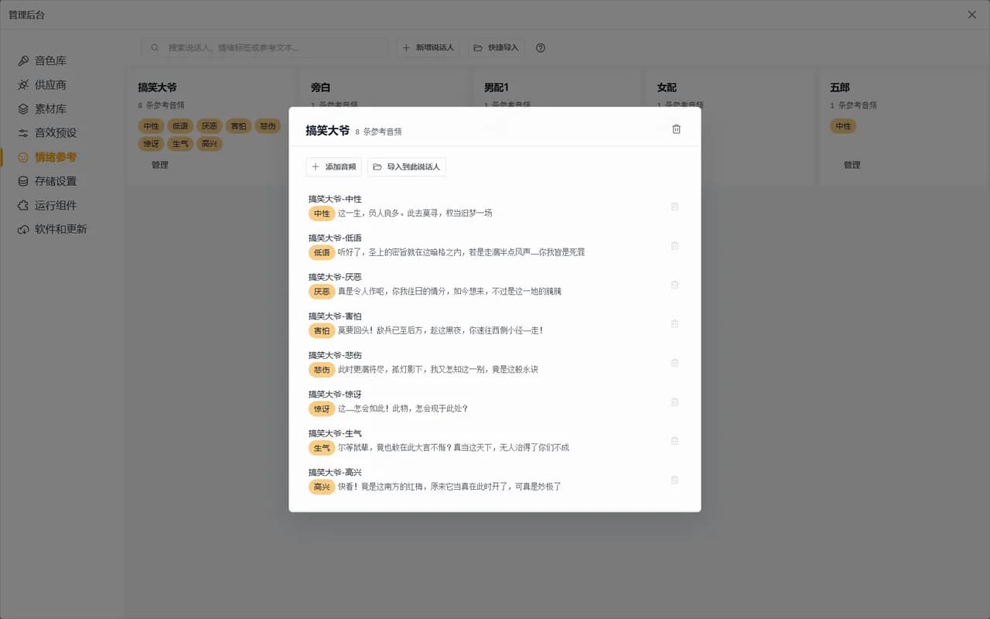The image size is (990, 619).
Task: Click the 悲伤 tag in the dialog list
Action: (x=322, y=369)
